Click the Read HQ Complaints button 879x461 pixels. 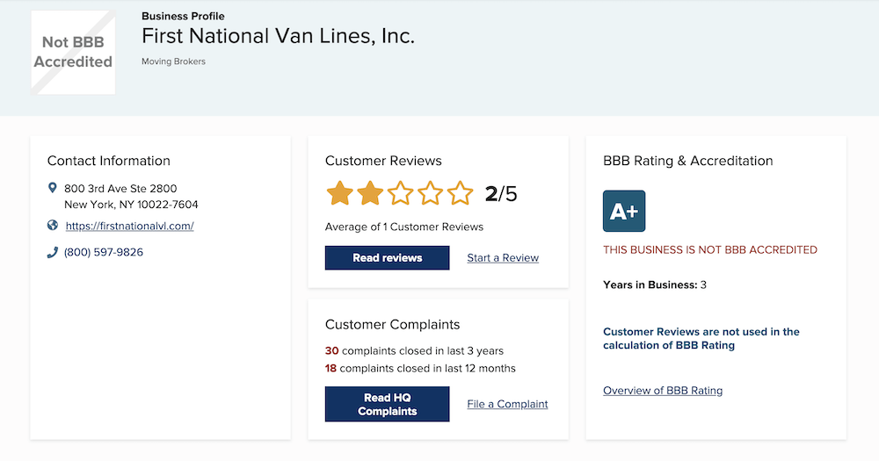[x=388, y=404]
